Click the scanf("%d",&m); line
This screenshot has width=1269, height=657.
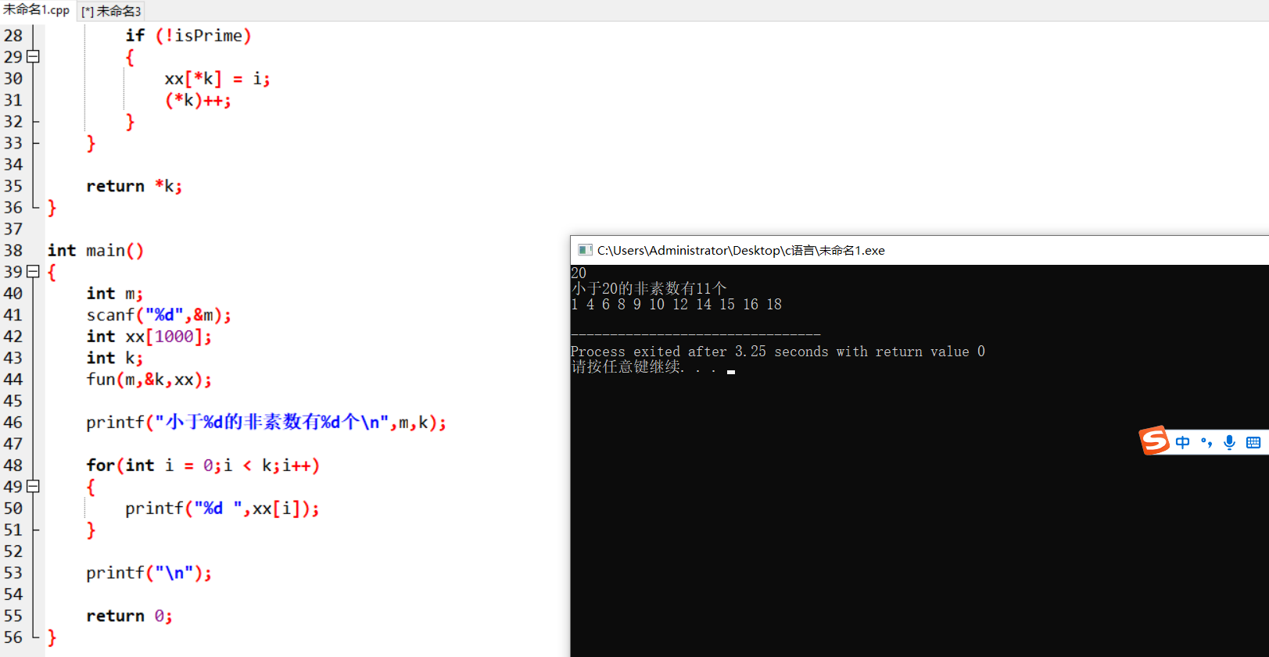click(159, 315)
